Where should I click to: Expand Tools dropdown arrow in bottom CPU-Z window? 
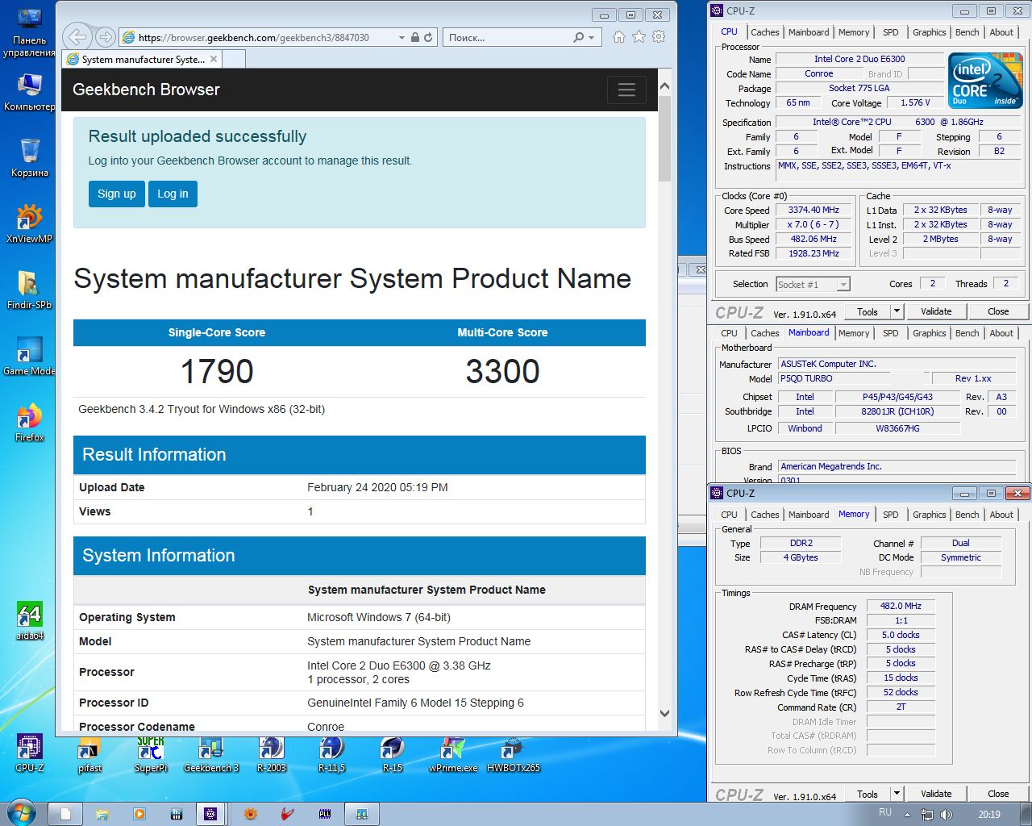(896, 794)
